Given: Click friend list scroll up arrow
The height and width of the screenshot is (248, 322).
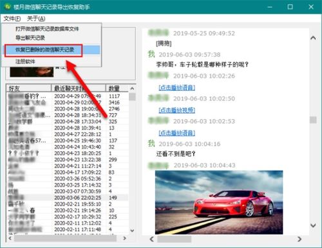Looking at the screenshot, I should click(x=132, y=88).
